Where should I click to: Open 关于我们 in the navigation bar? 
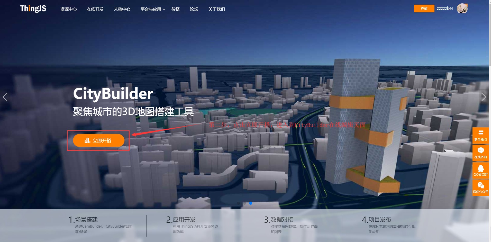tap(217, 9)
